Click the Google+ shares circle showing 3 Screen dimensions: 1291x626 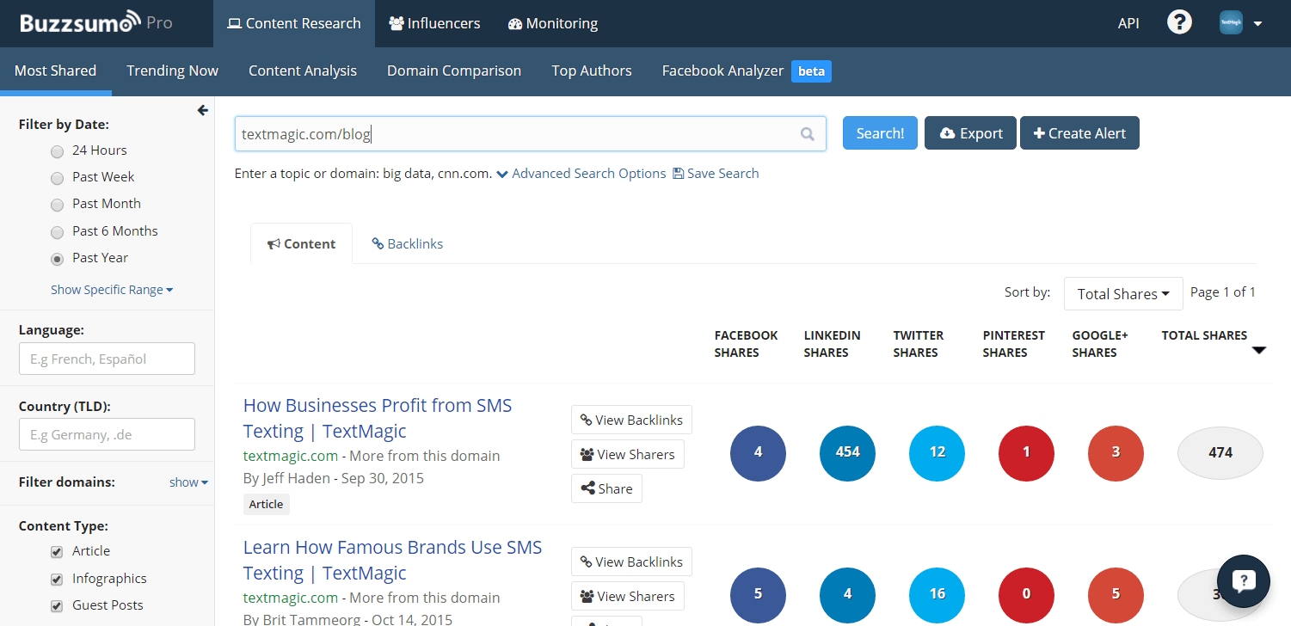click(x=1116, y=452)
